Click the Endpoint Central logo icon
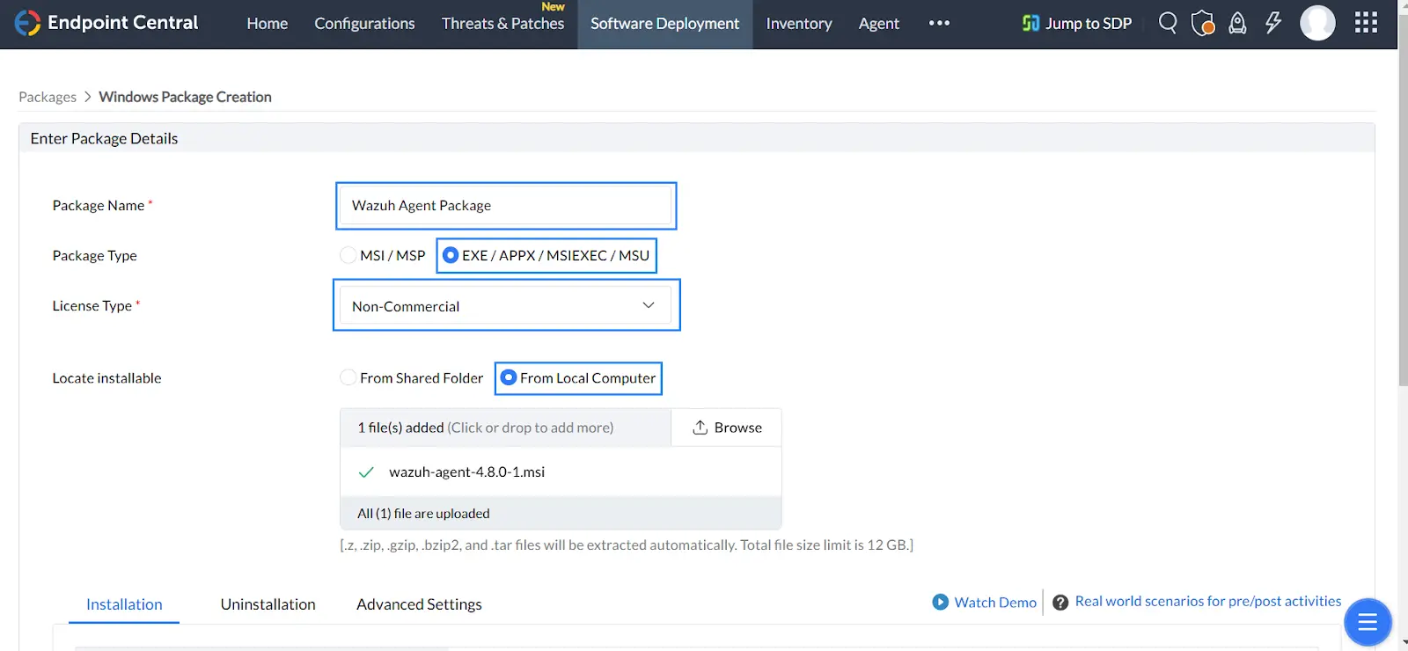 click(x=27, y=23)
